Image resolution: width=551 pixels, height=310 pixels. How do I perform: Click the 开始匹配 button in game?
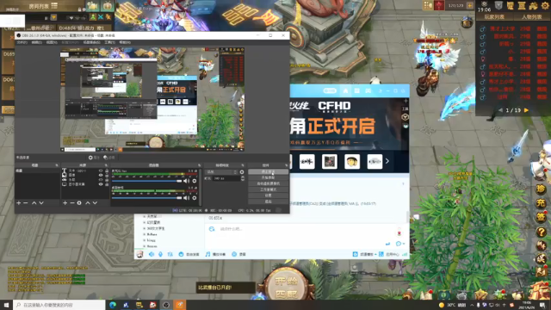tap(287, 287)
